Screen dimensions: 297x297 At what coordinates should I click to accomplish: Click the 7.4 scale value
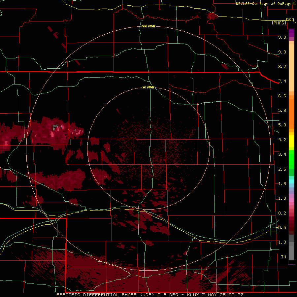tap(282, 81)
